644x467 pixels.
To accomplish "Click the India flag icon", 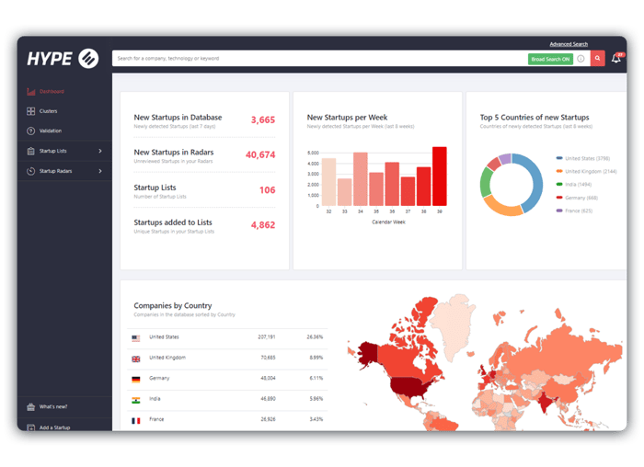I will [x=136, y=400].
